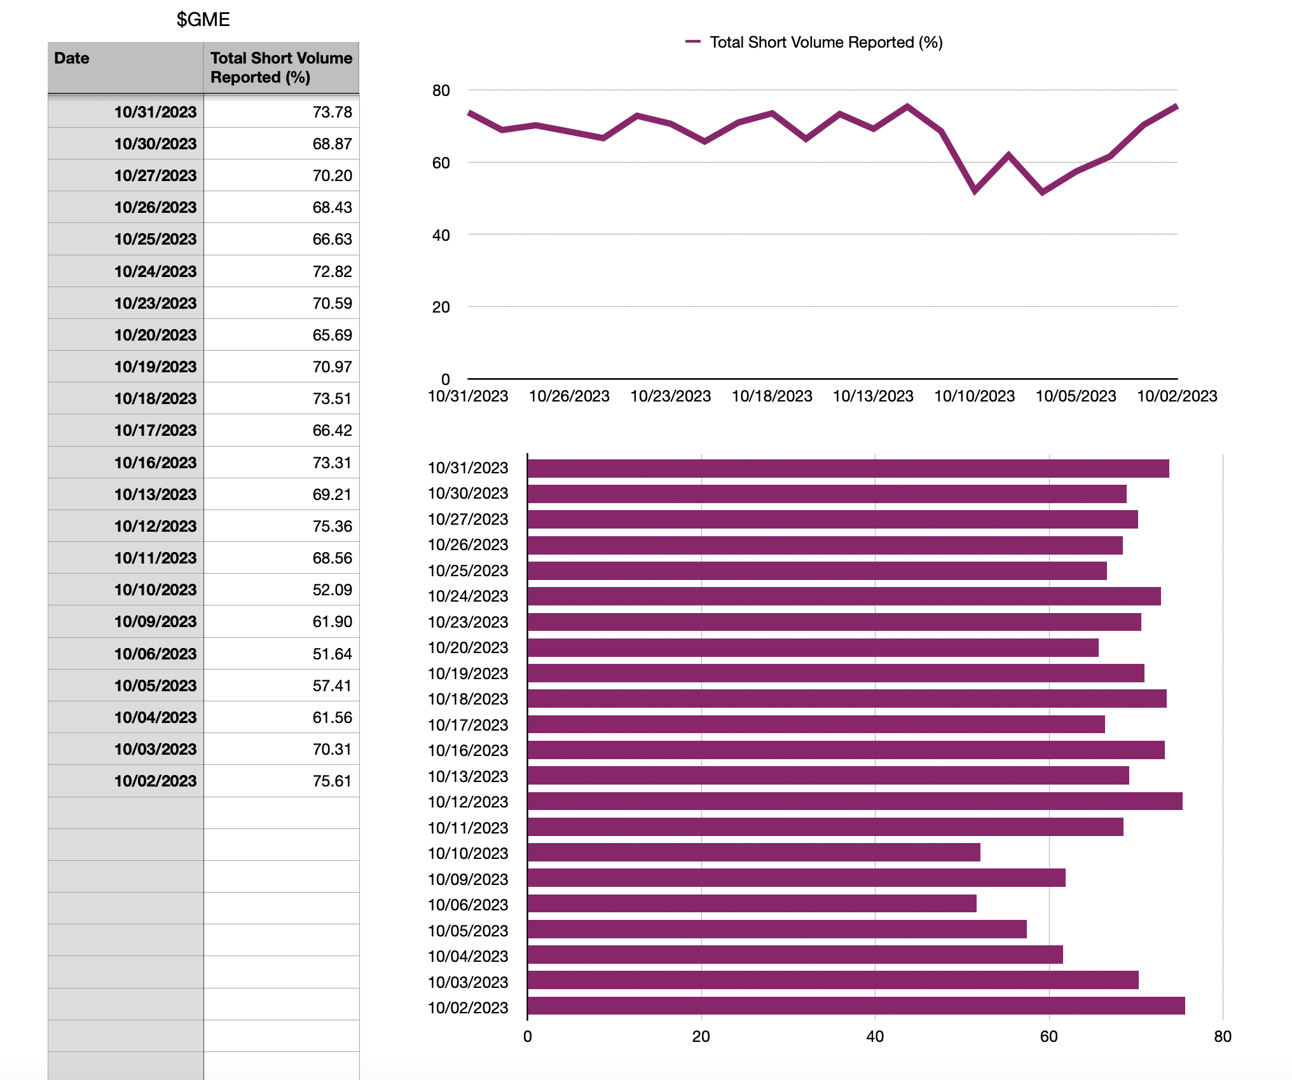Click the 10/09/2023 bar in the bar chart
This screenshot has height=1080, width=1292.
coord(796,878)
